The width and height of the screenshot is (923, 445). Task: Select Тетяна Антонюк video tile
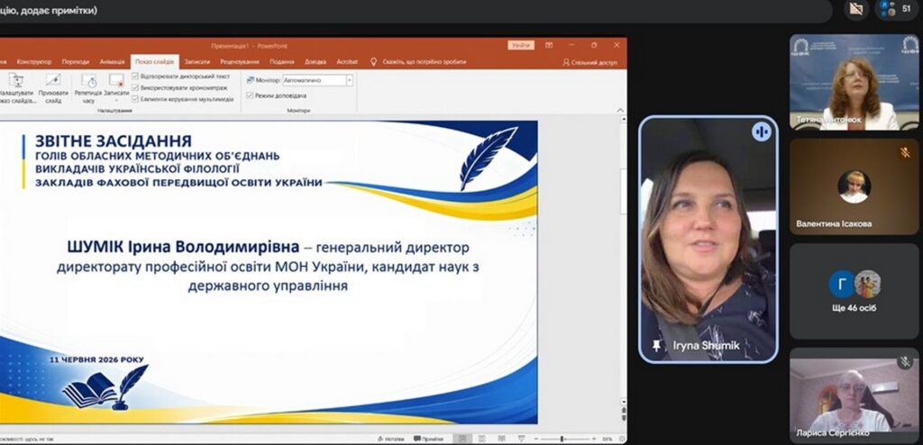click(x=854, y=81)
